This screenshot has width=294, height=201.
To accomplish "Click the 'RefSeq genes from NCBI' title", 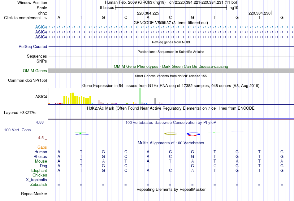I will coord(171,42).
